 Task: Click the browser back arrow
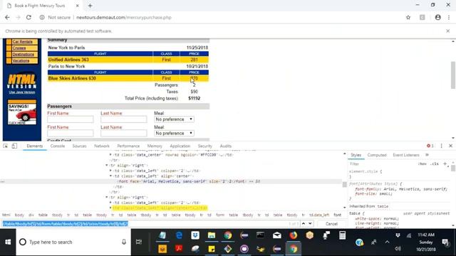(7, 17)
